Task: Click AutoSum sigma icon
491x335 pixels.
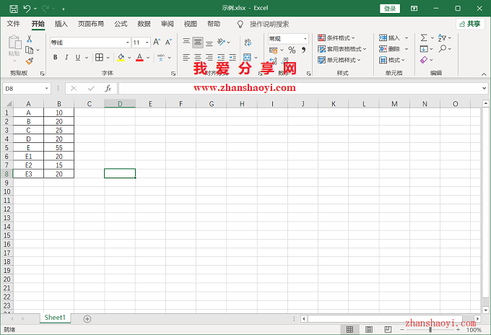Action: click(424, 38)
